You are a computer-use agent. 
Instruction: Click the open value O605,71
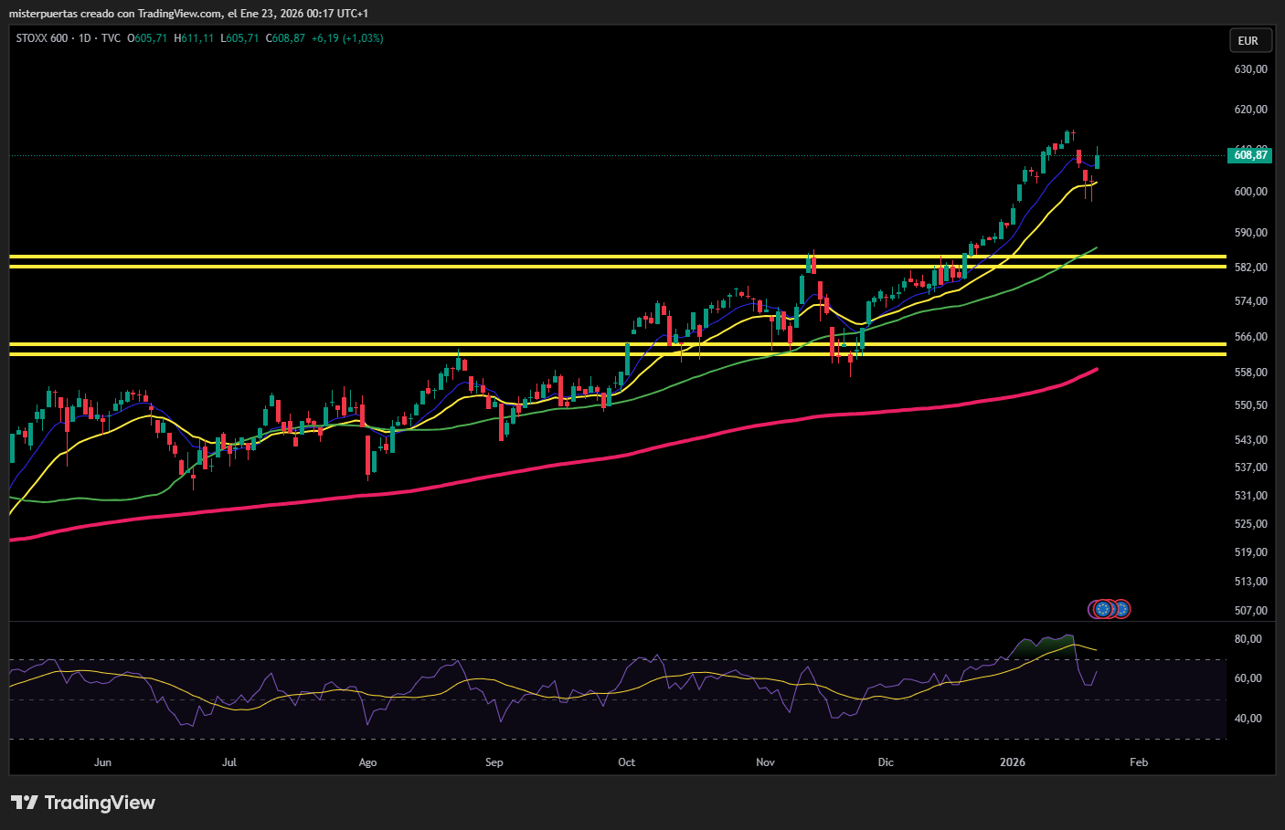click(147, 38)
